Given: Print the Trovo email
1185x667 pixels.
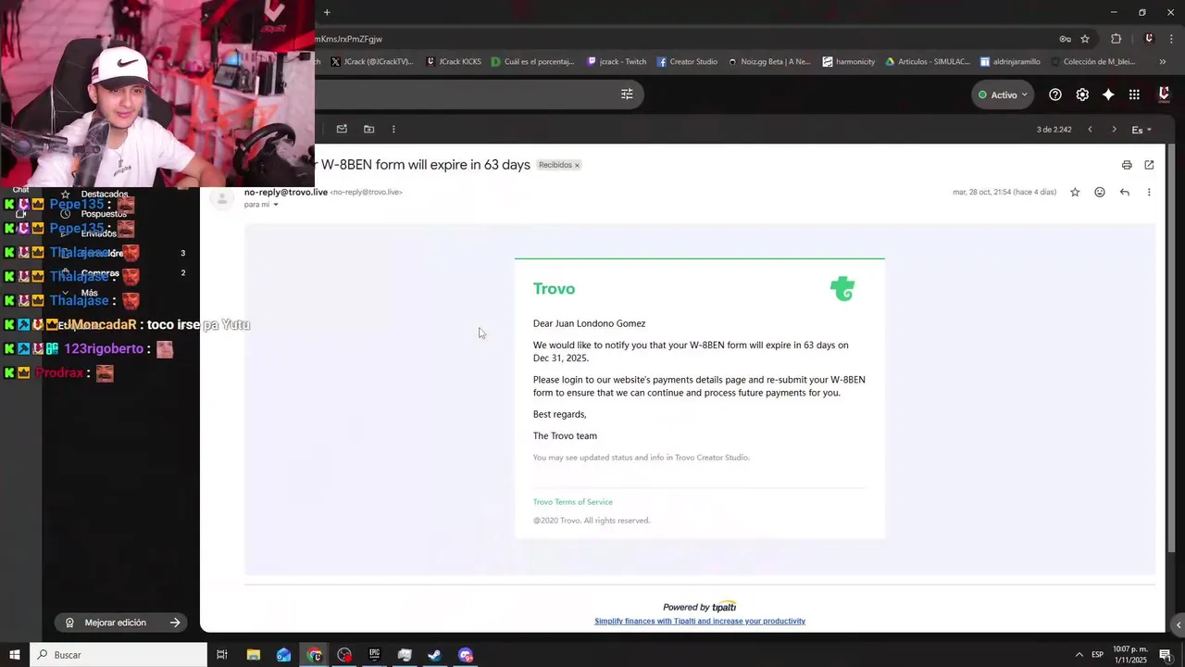Looking at the screenshot, I should click(1127, 165).
